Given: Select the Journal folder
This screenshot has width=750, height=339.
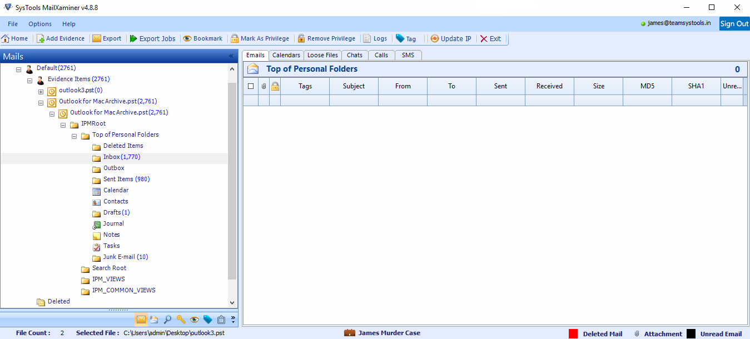Looking at the screenshot, I should [114, 223].
